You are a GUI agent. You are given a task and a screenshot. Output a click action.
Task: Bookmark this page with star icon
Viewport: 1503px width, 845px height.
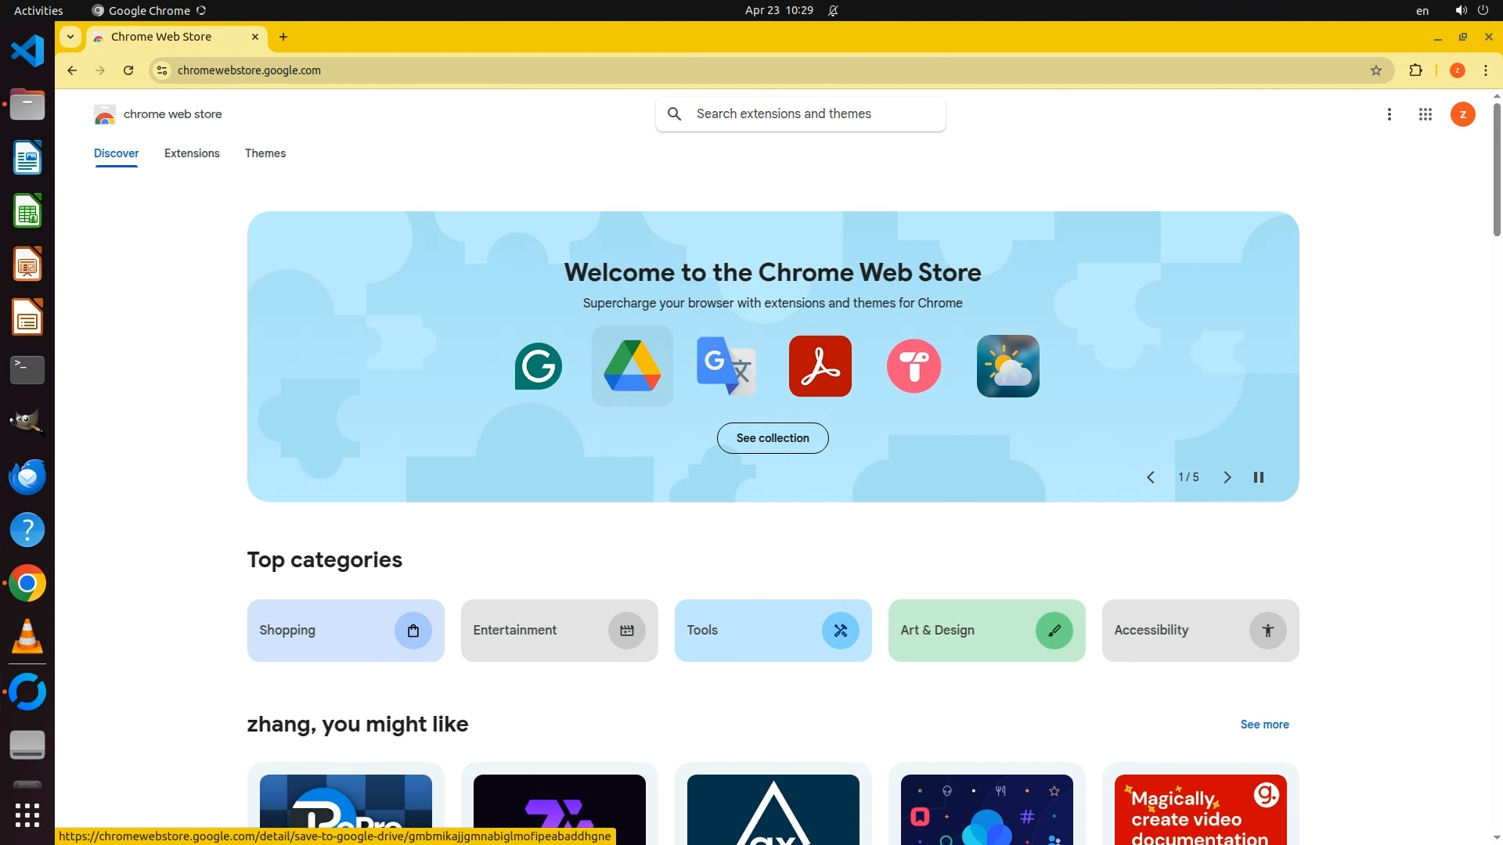click(x=1376, y=70)
